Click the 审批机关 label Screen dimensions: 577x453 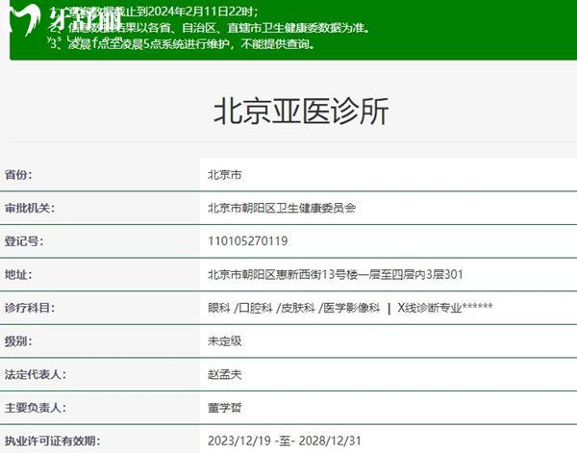[30, 208]
